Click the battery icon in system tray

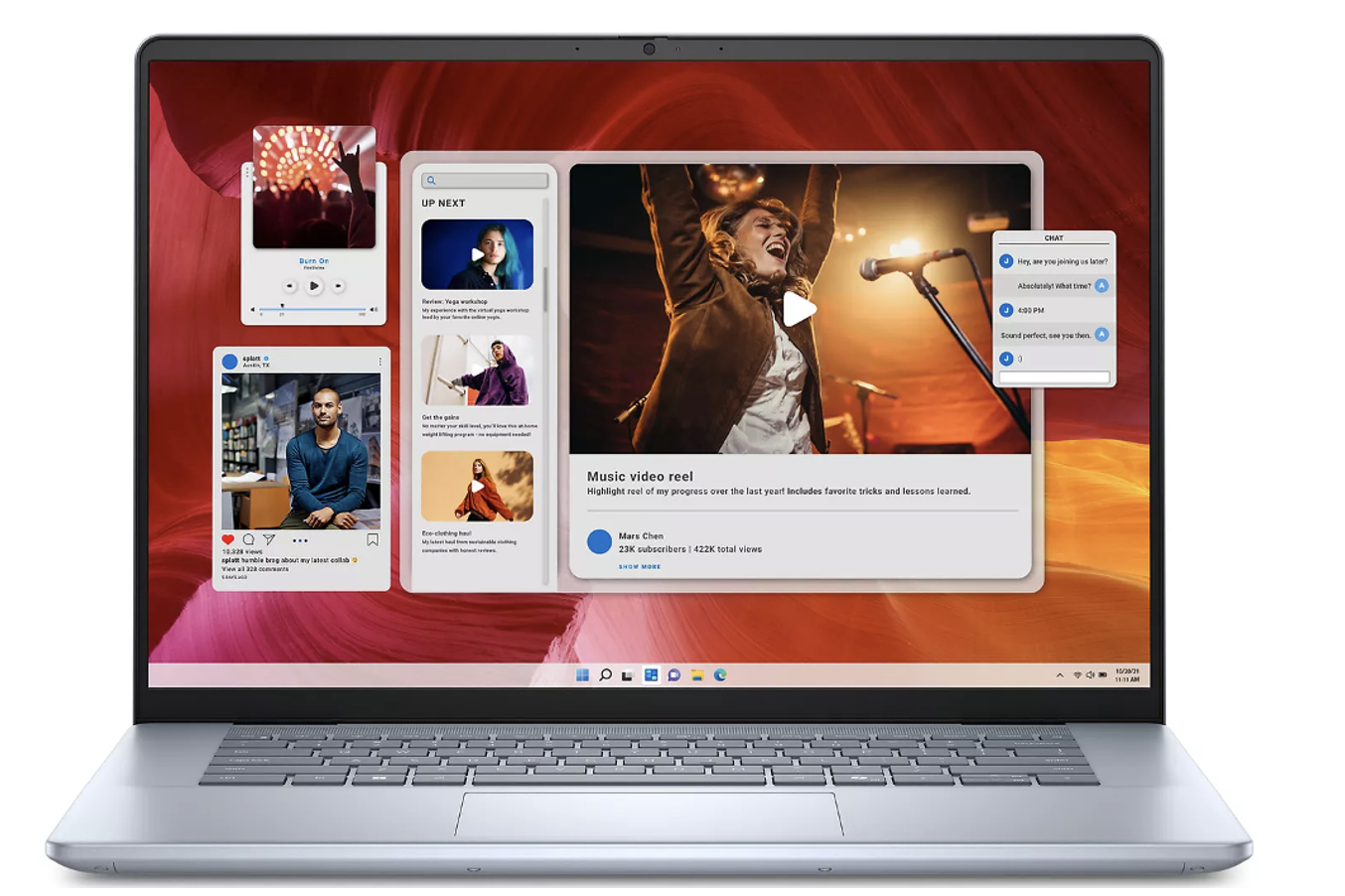(x=1103, y=675)
